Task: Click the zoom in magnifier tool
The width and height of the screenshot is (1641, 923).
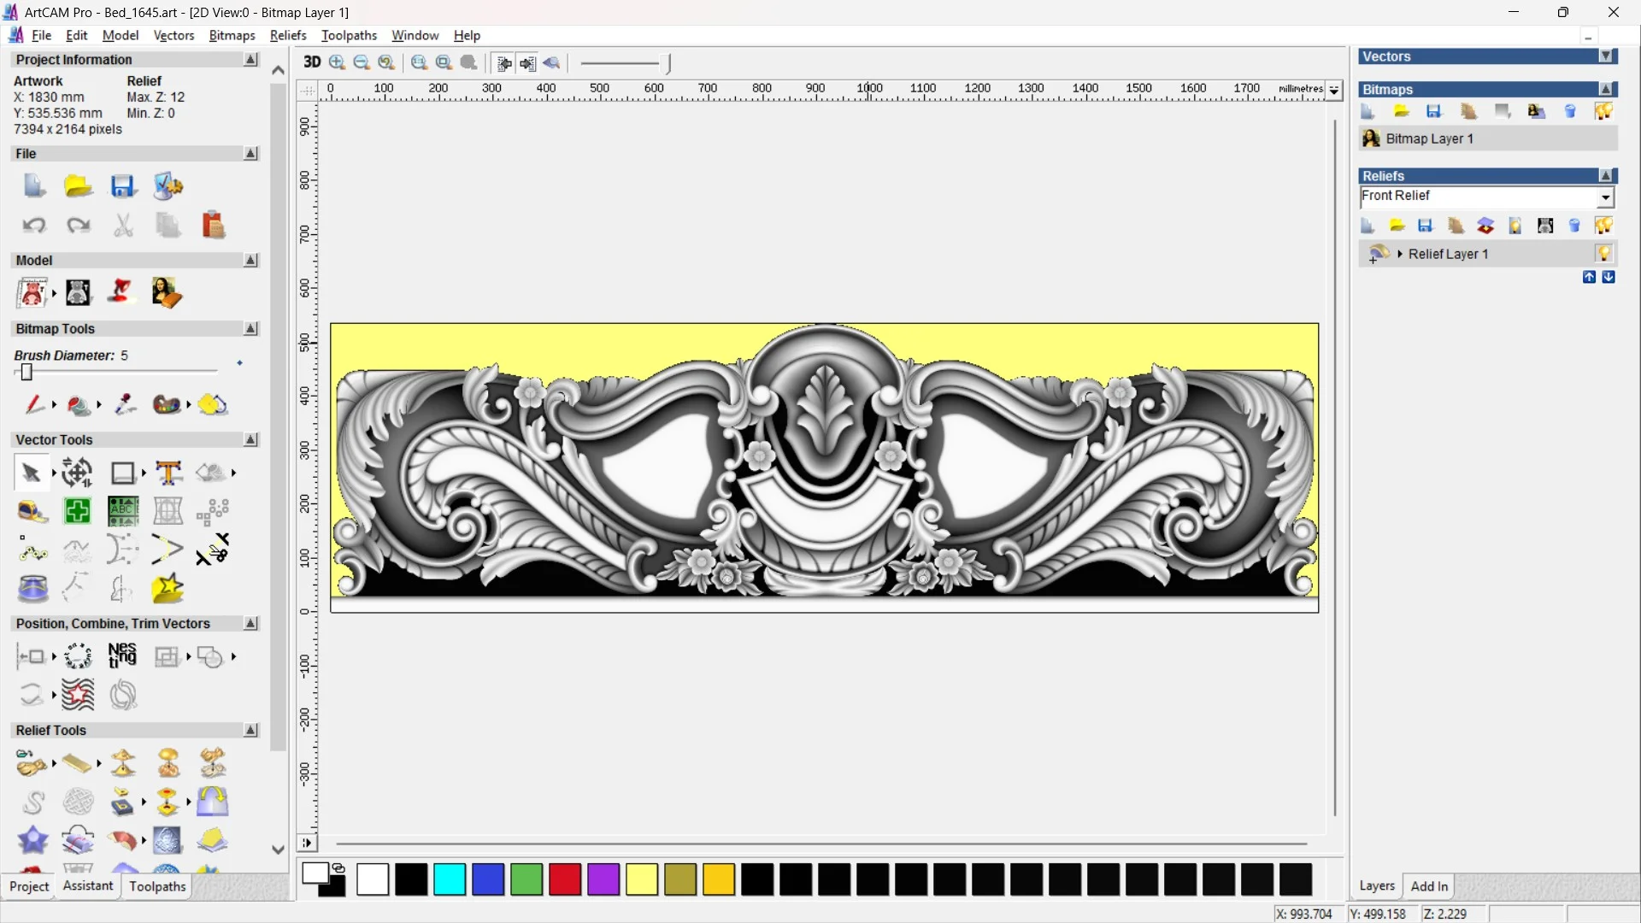Action: click(338, 62)
